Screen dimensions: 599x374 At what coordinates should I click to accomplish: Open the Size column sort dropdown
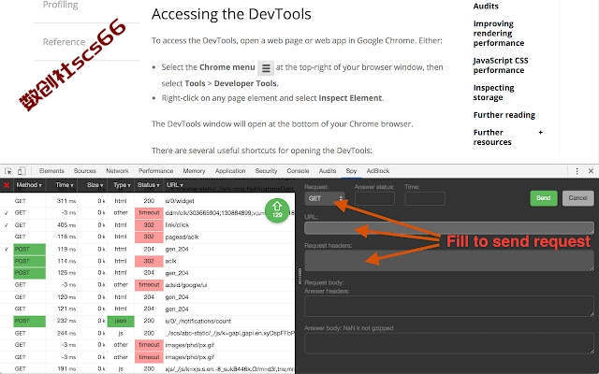(x=95, y=185)
